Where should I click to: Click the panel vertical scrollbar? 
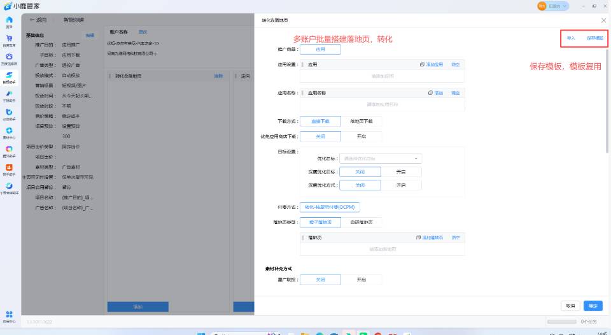point(607,101)
